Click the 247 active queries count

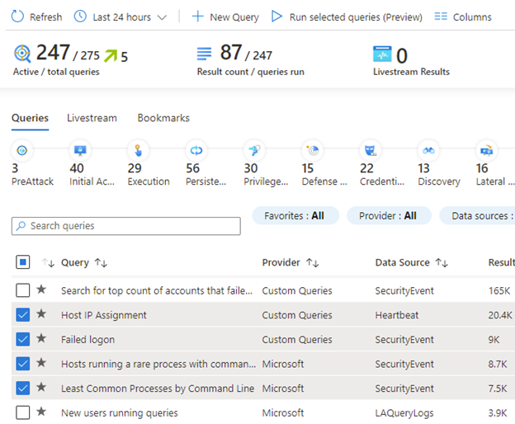click(x=53, y=52)
